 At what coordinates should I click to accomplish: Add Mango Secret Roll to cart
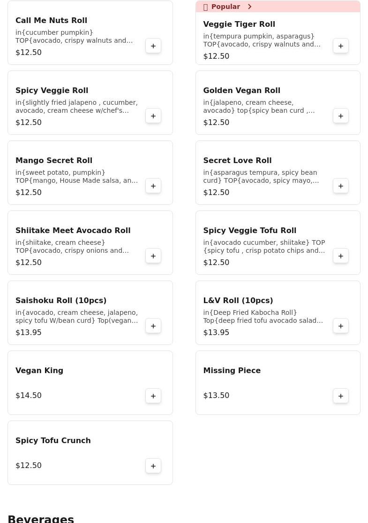tap(153, 186)
